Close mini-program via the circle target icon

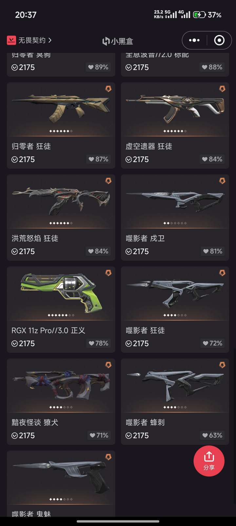point(219,40)
